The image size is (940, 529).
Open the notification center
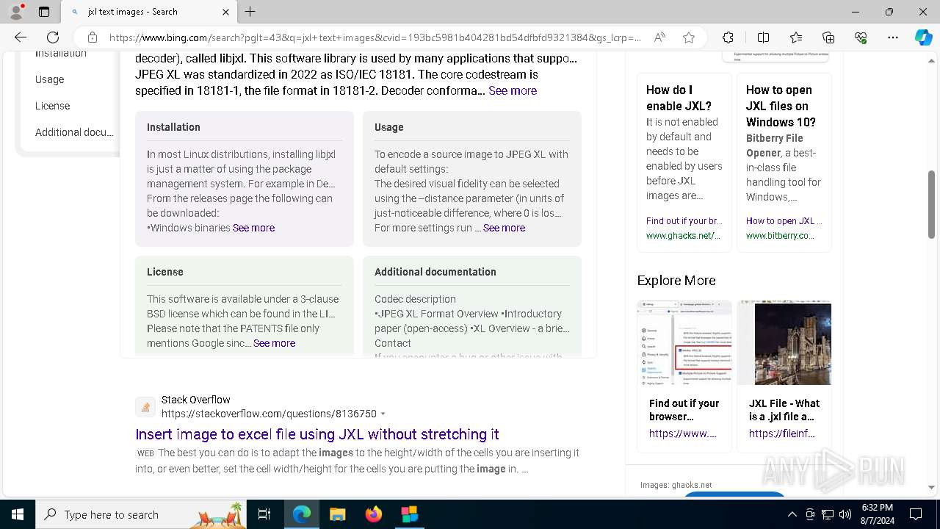[x=916, y=514]
